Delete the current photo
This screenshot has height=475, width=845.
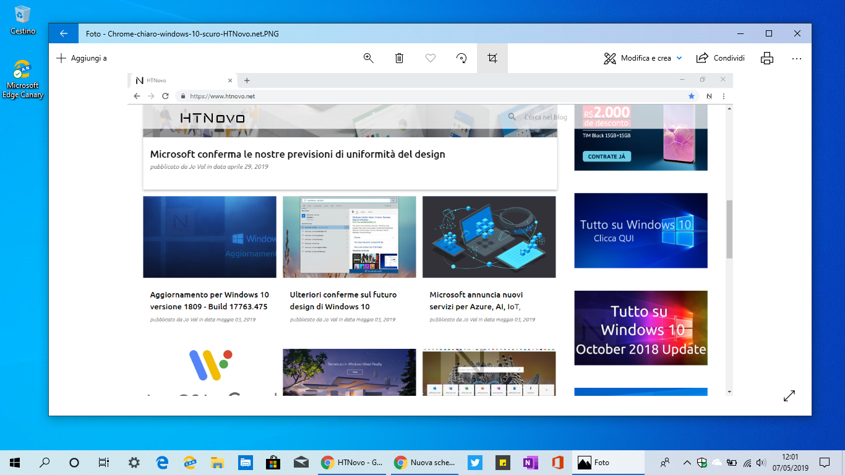click(399, 58)
